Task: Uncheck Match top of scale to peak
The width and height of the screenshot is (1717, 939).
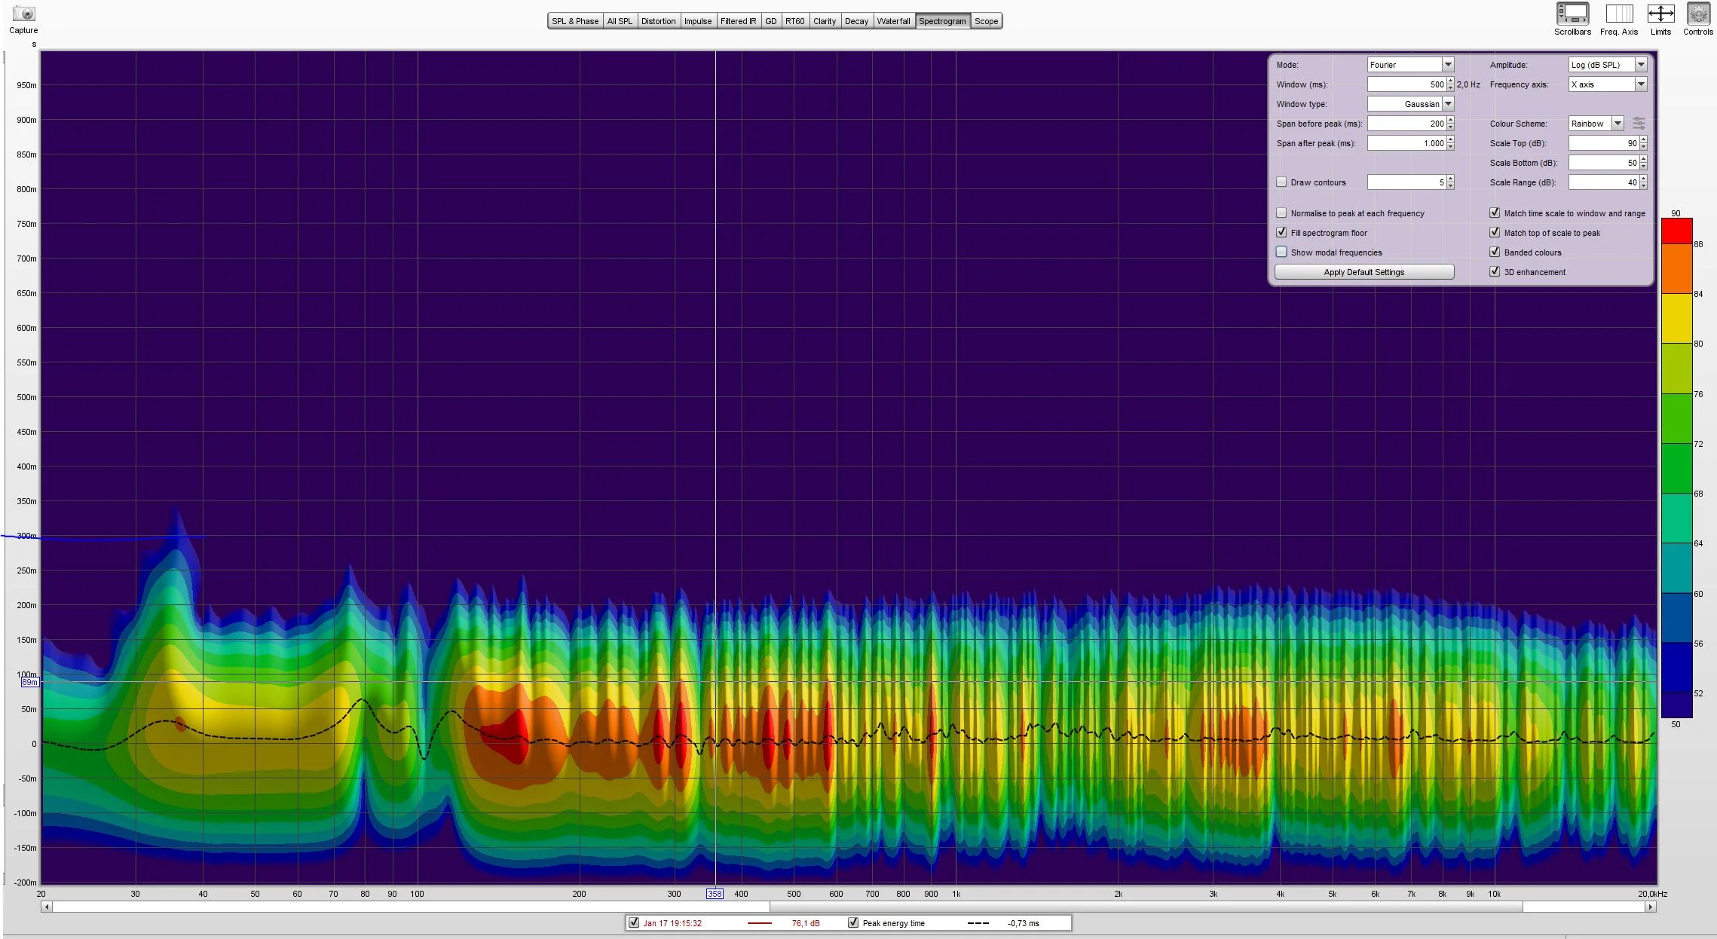Action: pyautogui.click(x=1495, y=233)
